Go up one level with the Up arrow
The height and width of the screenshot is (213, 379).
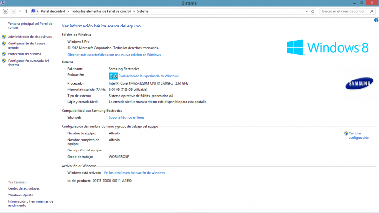pyautogui.click(x=26, y=11)
